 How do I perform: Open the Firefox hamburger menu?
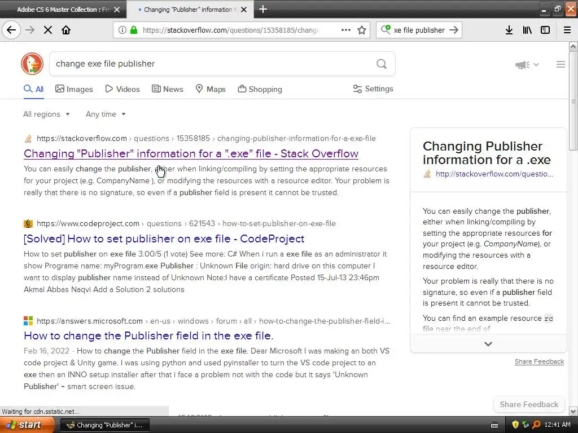pos(567,30)
